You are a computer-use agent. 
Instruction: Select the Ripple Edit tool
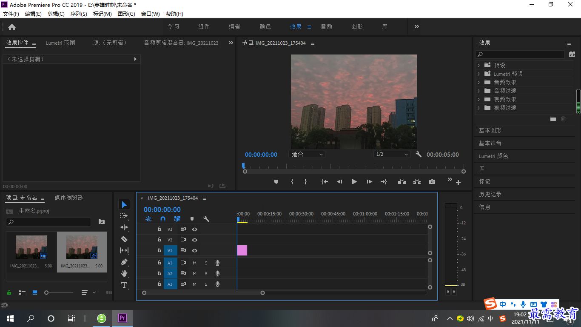[x=124, y=227]
